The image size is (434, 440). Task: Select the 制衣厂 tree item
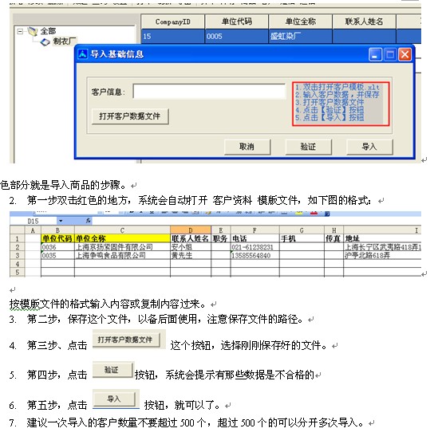65,41
